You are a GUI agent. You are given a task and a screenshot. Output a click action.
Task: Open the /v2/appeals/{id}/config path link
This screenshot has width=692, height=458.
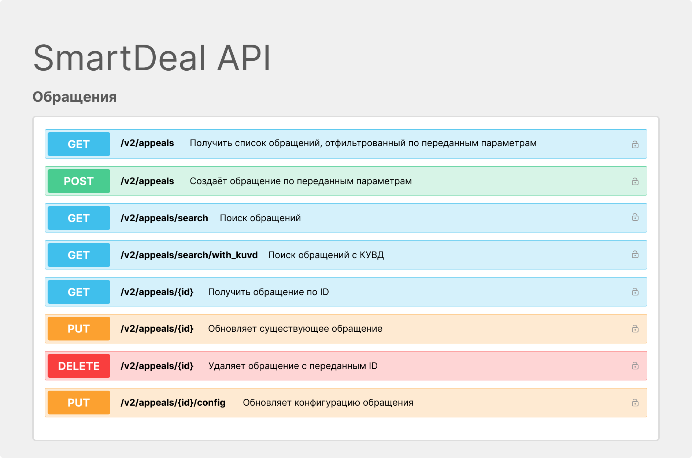[173, 403]
